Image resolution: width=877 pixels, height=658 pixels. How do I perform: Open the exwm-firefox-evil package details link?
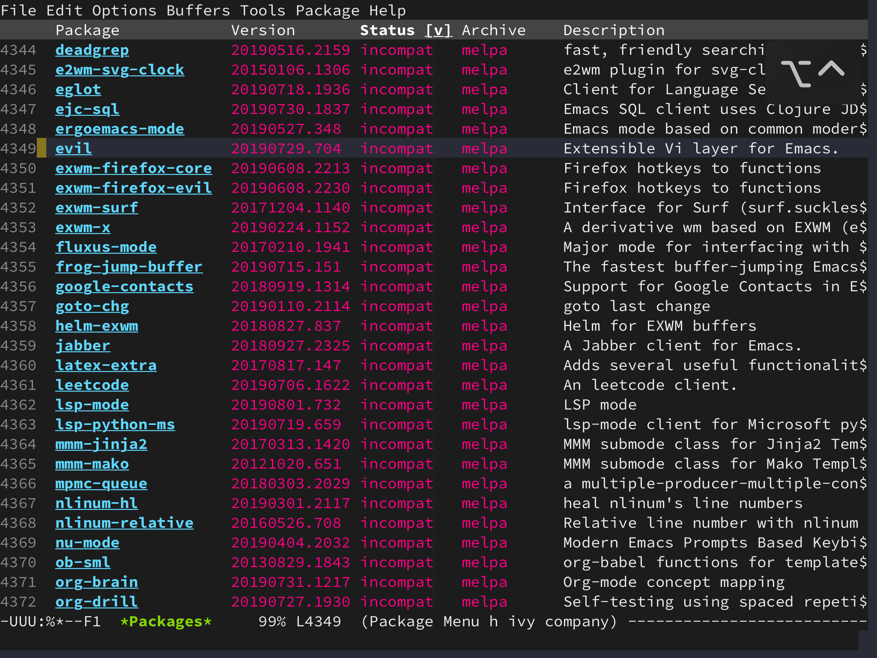coord(133,188)
